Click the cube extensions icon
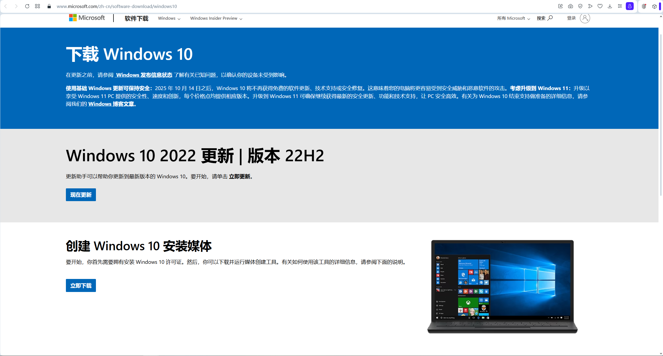 tap(654, 6)
